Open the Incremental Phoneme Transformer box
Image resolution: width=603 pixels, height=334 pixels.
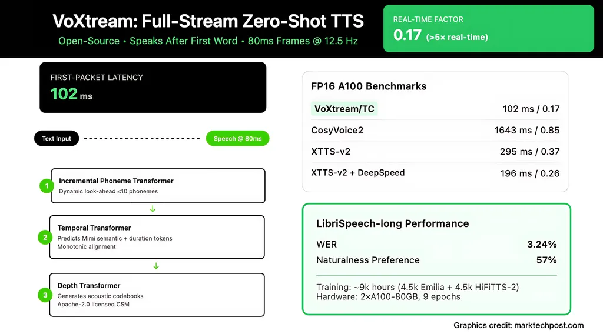click(x=158, y=186)
